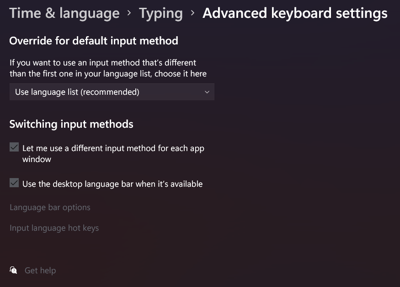Select the Advanced keyboard settings breadcrumb
400x287 pixels.
[x=295, y=13]
